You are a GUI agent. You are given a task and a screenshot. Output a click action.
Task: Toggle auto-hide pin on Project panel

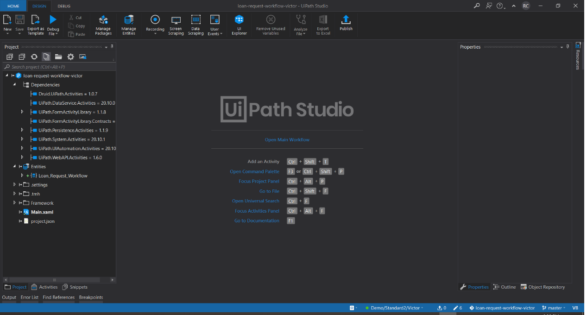coord(112,47)
